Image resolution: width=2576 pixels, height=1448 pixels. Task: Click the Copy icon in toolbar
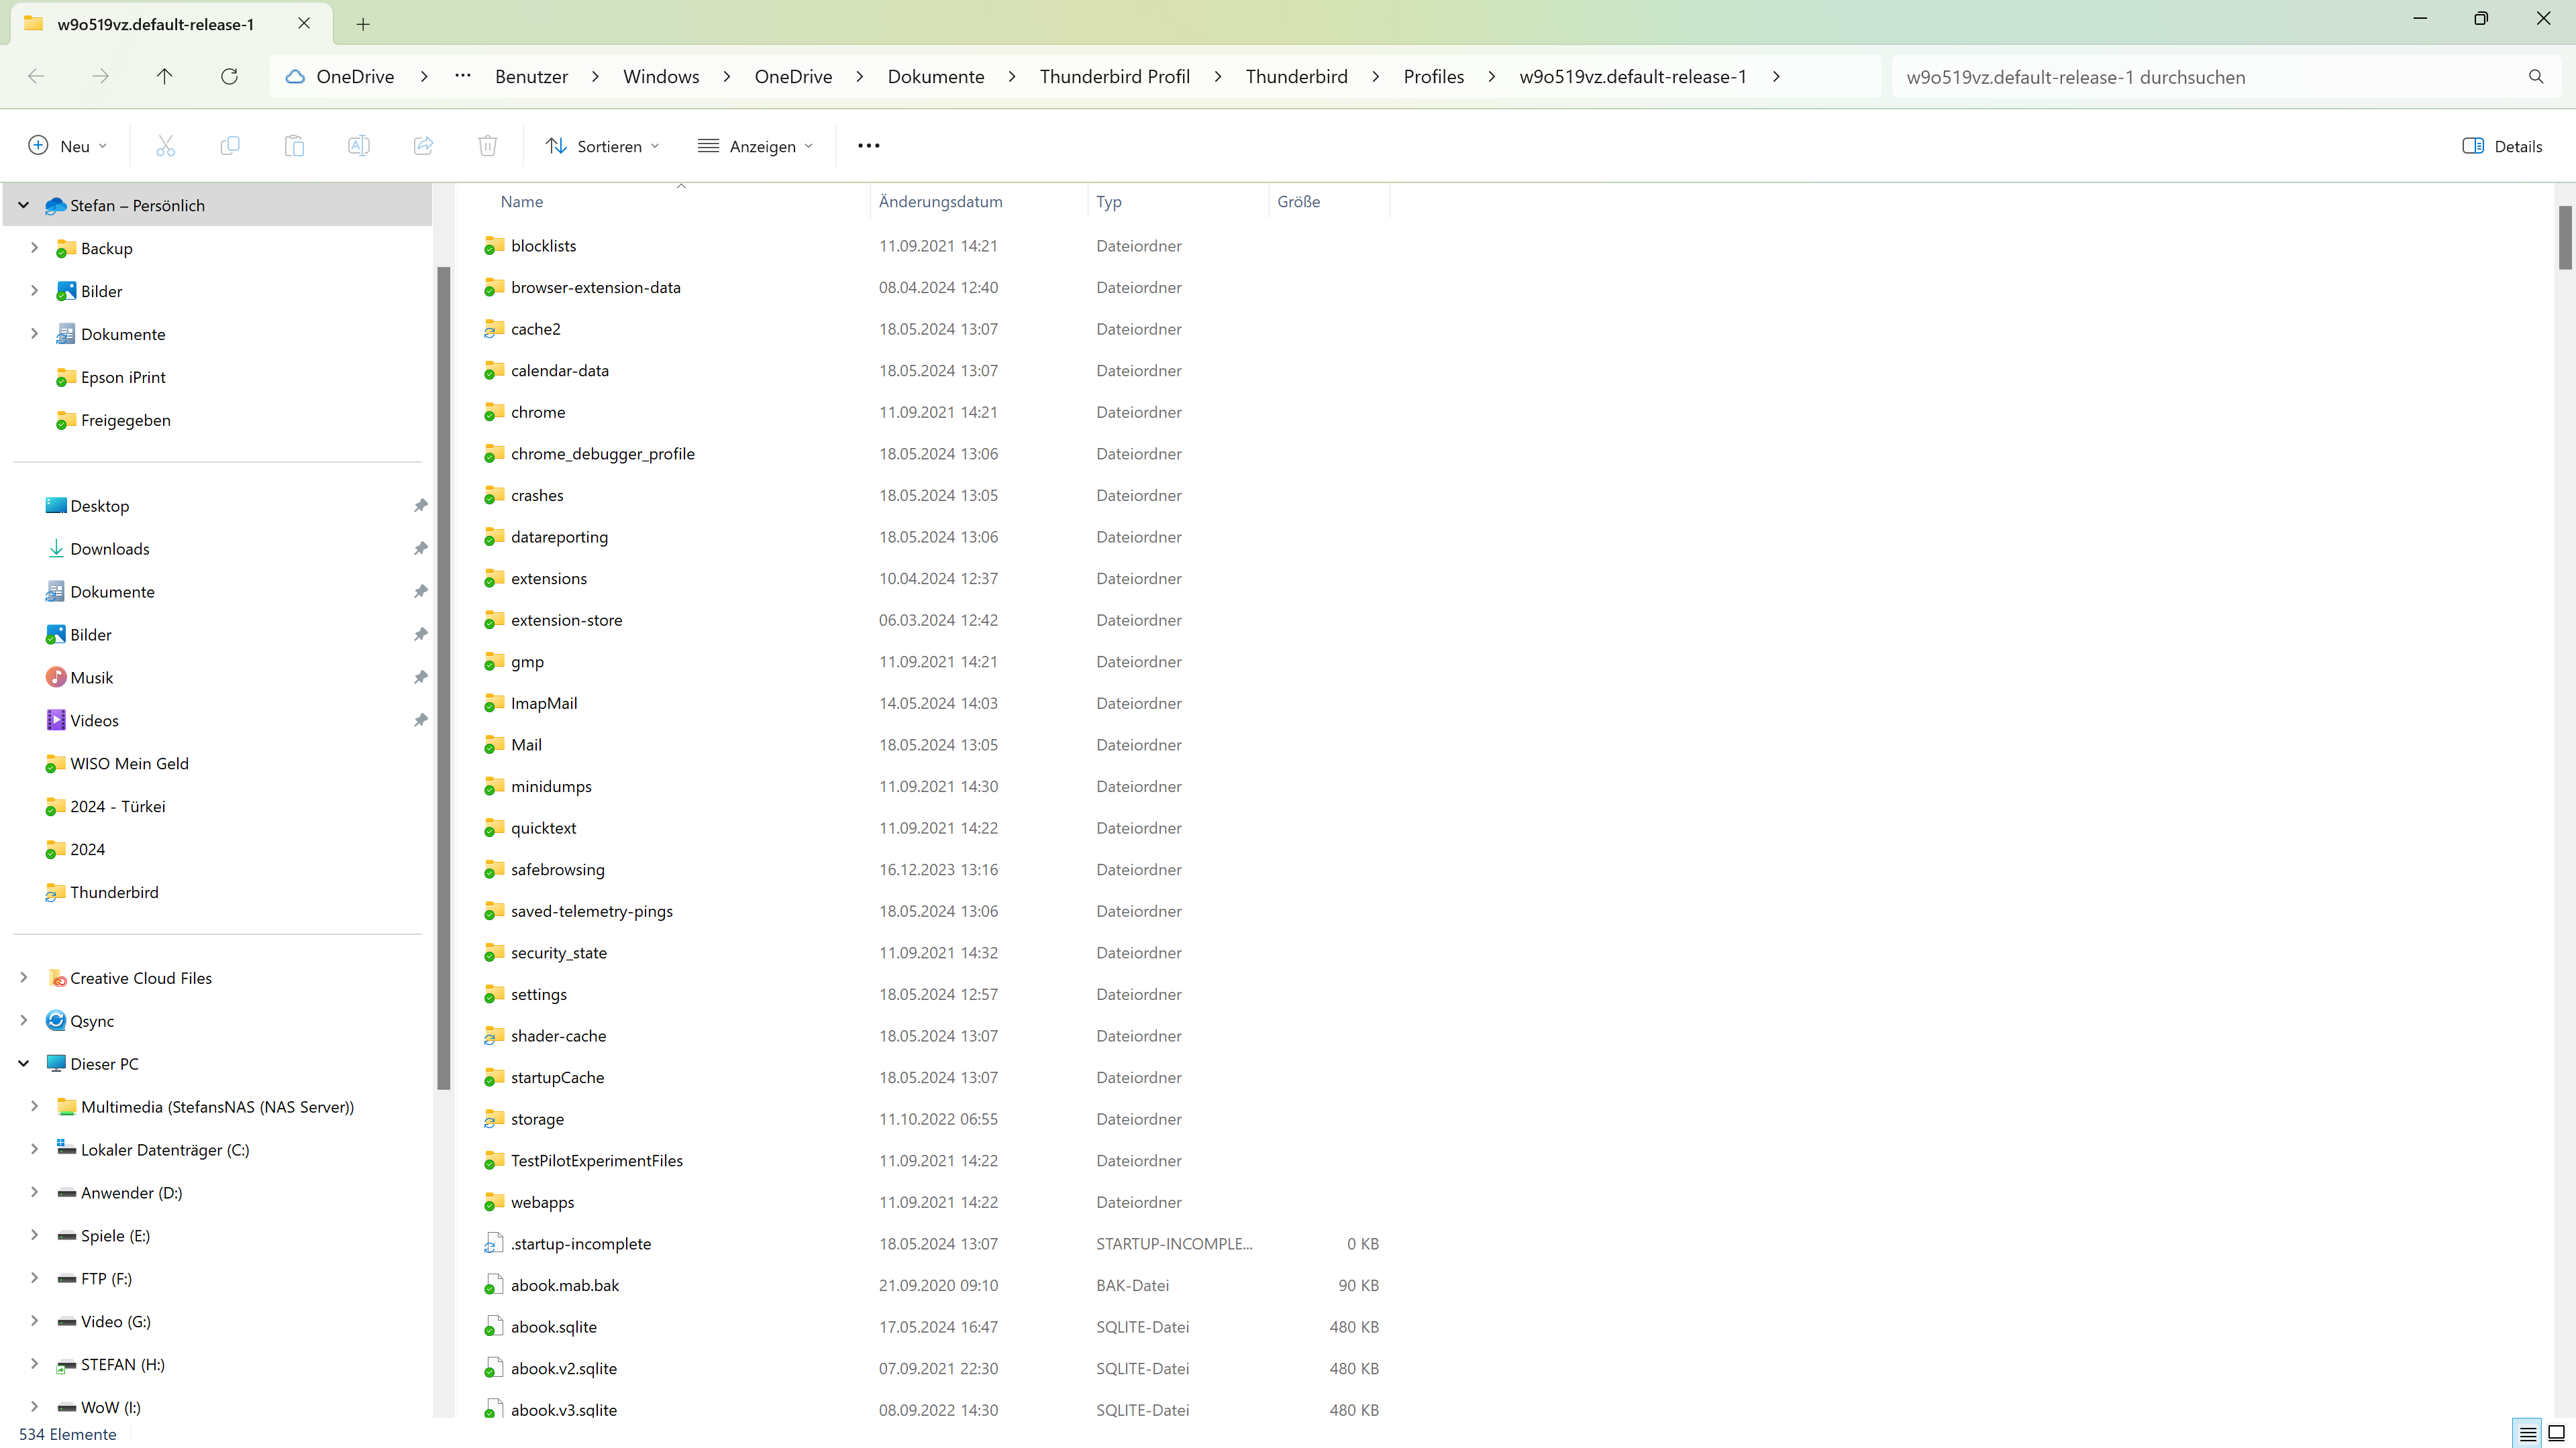coord(230,146)
